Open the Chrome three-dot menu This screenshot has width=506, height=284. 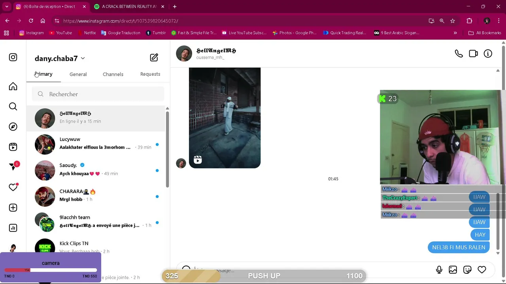[498, 21]
